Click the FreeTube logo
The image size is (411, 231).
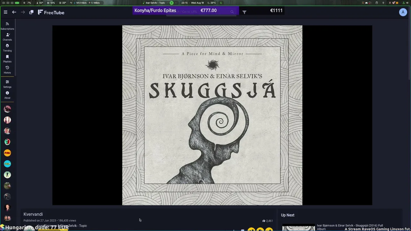pos(51,13)
